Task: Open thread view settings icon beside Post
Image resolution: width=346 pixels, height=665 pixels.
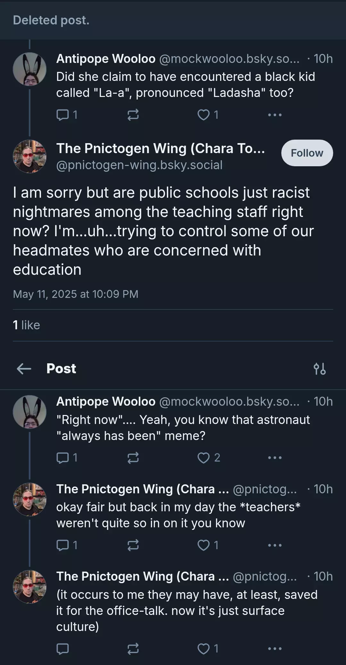Action: pyautogui.click(x=319, y=369)
